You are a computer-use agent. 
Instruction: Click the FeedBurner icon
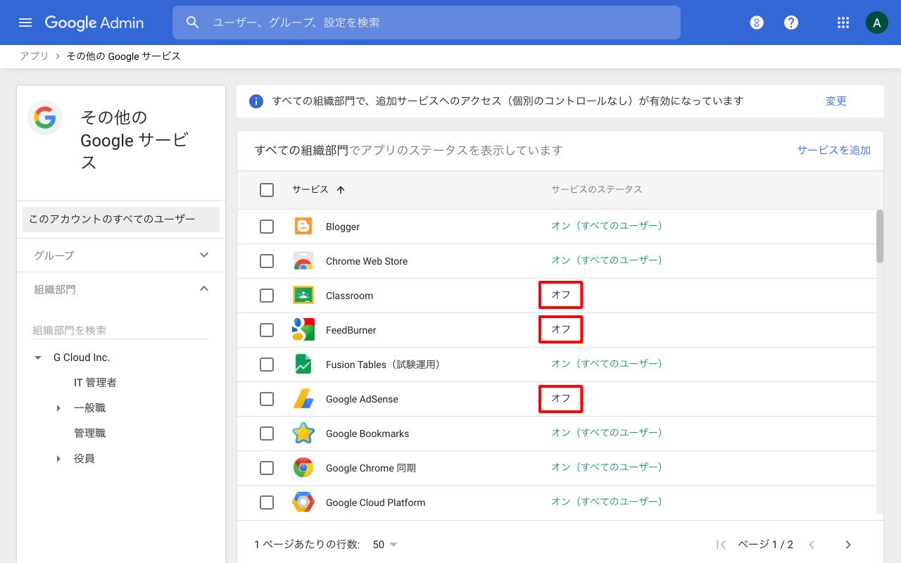pyautogui.click(x=303, y=330)
